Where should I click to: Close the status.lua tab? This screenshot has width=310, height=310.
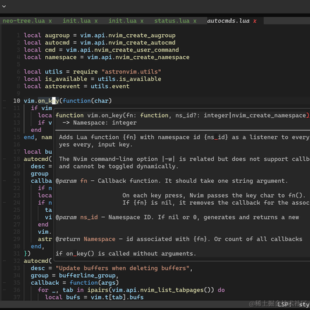195,21
